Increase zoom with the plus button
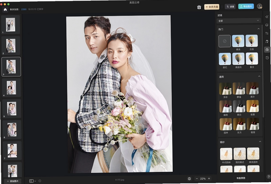The height and width of the screenshot is (184, 271). pyautogui.click(x=209, y=179)
